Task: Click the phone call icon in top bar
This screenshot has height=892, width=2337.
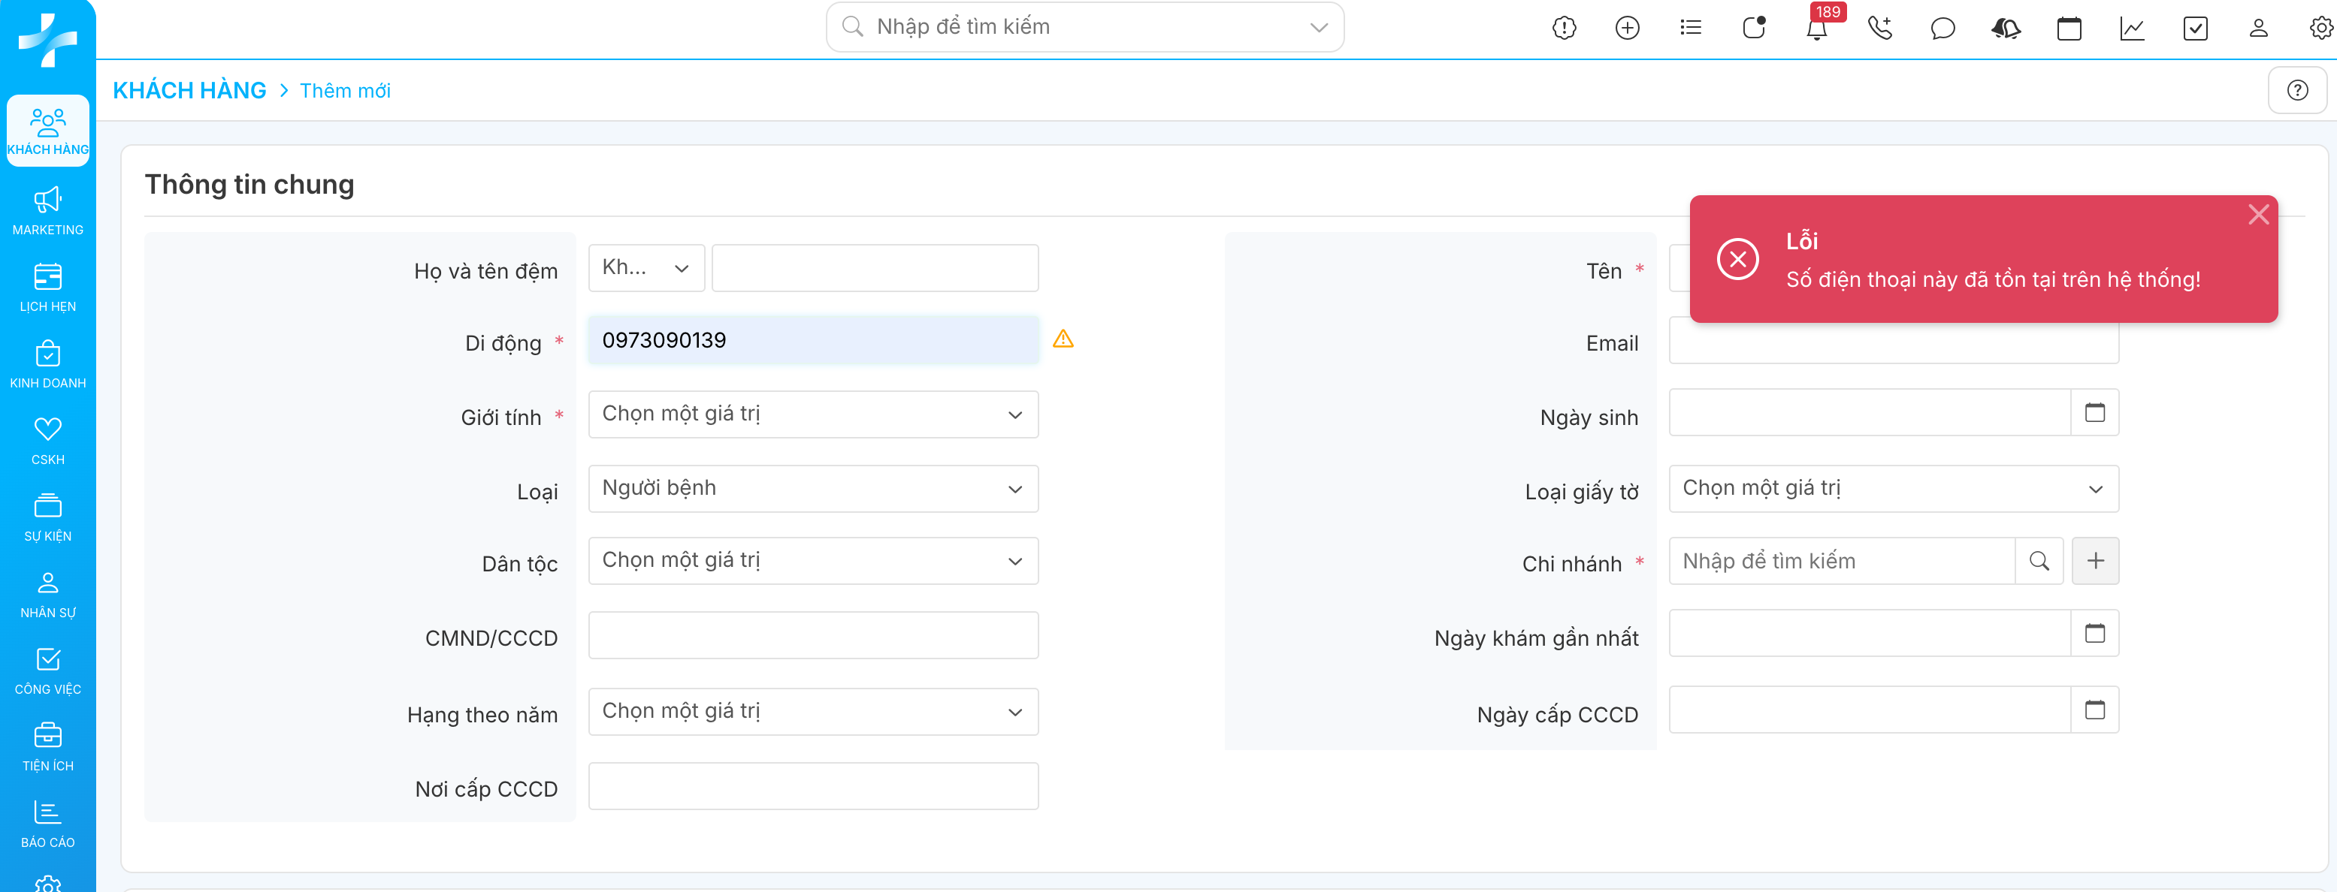Action: coord(1880,29)
